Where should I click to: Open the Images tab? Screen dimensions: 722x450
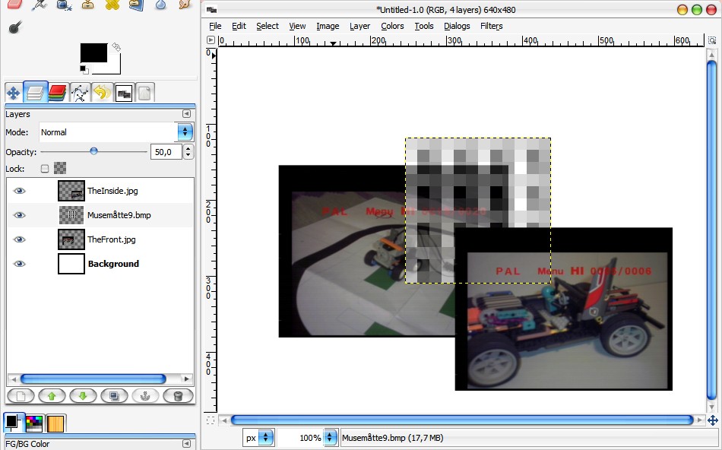pyautogui.click(x=124, y=93)
